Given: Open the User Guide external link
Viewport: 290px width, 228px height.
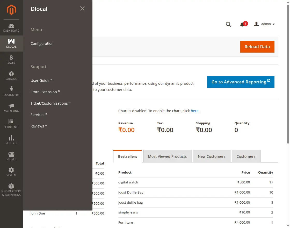Looking at the screenshot, I should [40, 80].
